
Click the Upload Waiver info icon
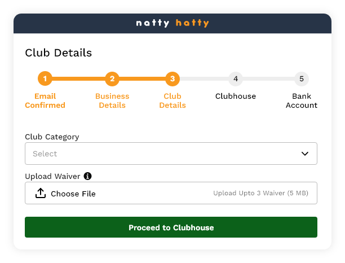click(x=87, y=176)
